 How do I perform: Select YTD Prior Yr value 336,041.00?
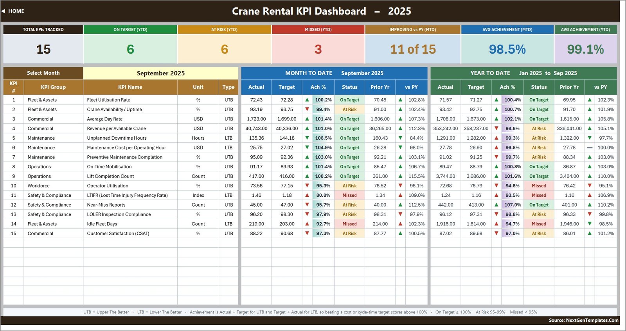(569, 128)
